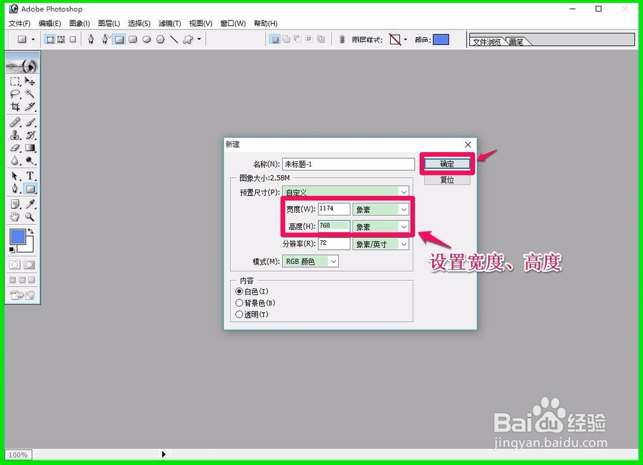The width and height of the screenshot is (643, 465).
Task: Open the Filter menu
Action: click(170, 23)
